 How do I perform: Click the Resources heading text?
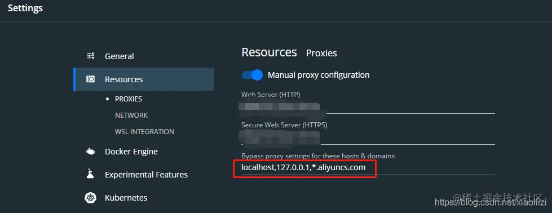[270, 52]
